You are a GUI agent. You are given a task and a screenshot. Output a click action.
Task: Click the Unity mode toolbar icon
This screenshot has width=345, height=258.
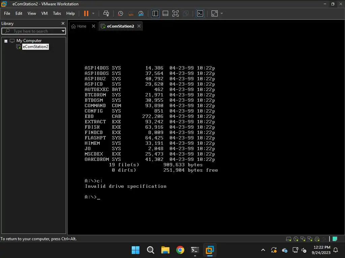click(x=186, y=13)
